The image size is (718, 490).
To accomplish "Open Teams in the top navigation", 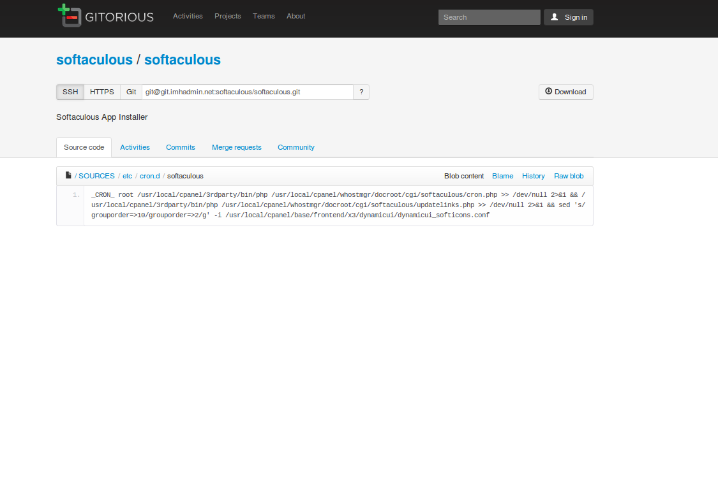I will [264, 16].
